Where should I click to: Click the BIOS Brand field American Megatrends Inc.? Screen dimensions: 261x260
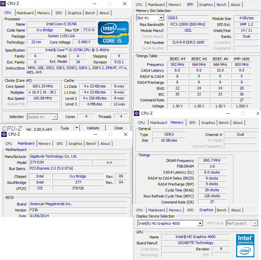78,204
